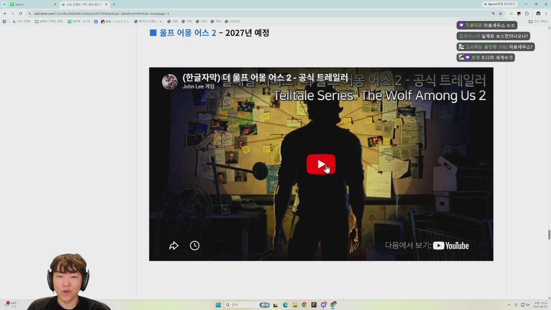The height and width of the screenshot is (310, 551).
Task: Open the Chrome profile avatar
Action: click(x=538, y=13)
